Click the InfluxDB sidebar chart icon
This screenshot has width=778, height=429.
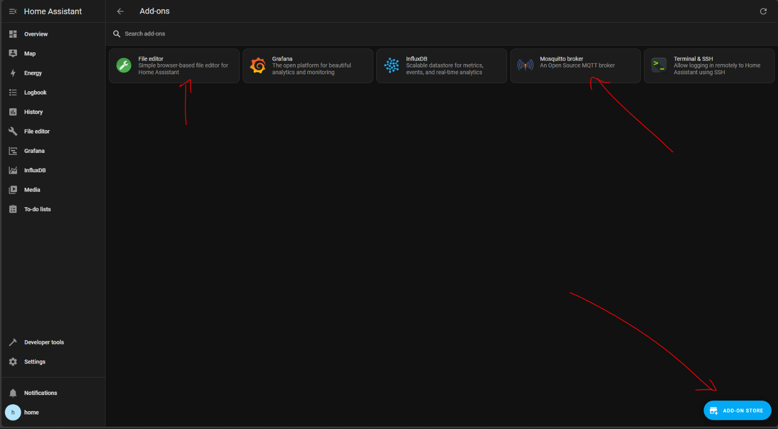13,170
